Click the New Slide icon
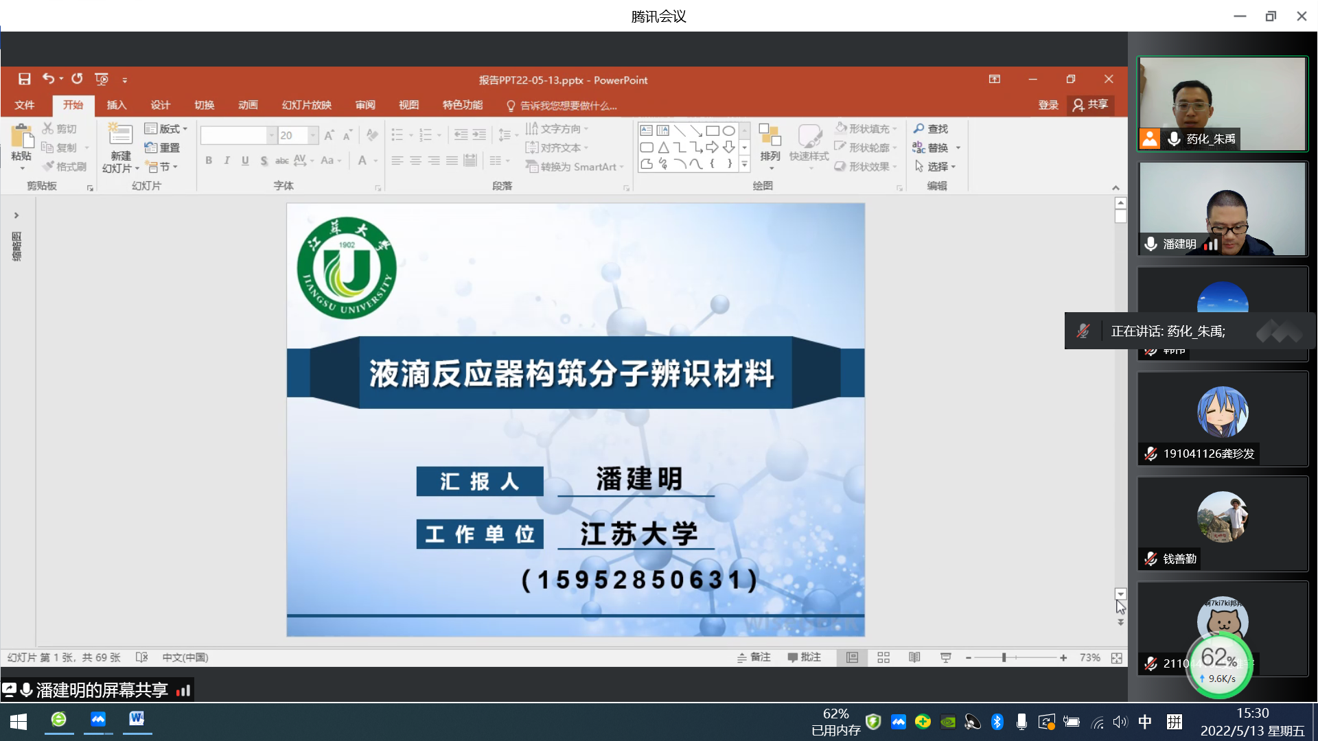 click(120, 134)
